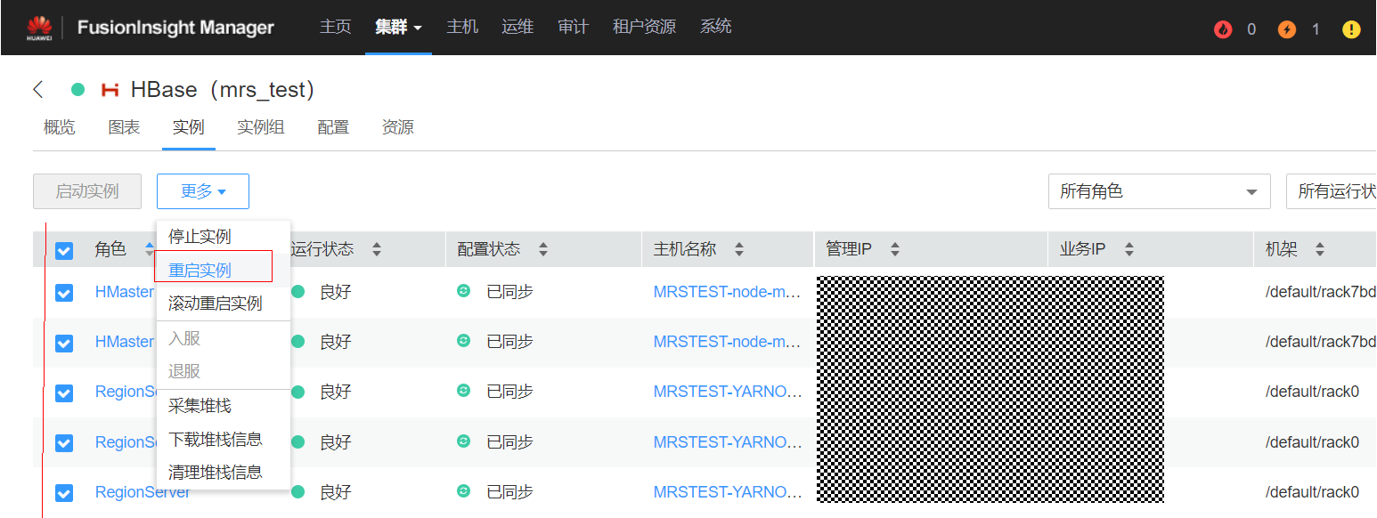Screen dimensions: 1377x518
Task: Uncheck the first HMaster row checkbox
Action: tap(64, 292)
